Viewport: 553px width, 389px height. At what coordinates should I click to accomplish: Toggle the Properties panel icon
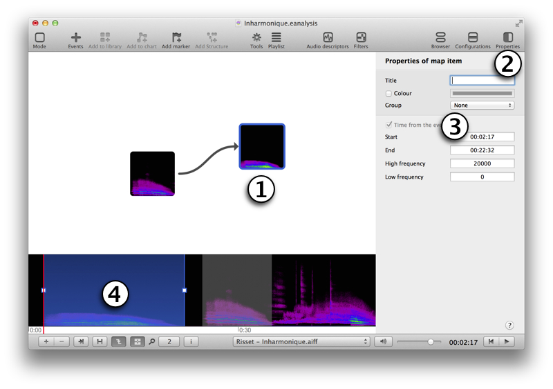pyautogui.click(x=508, y=37)
